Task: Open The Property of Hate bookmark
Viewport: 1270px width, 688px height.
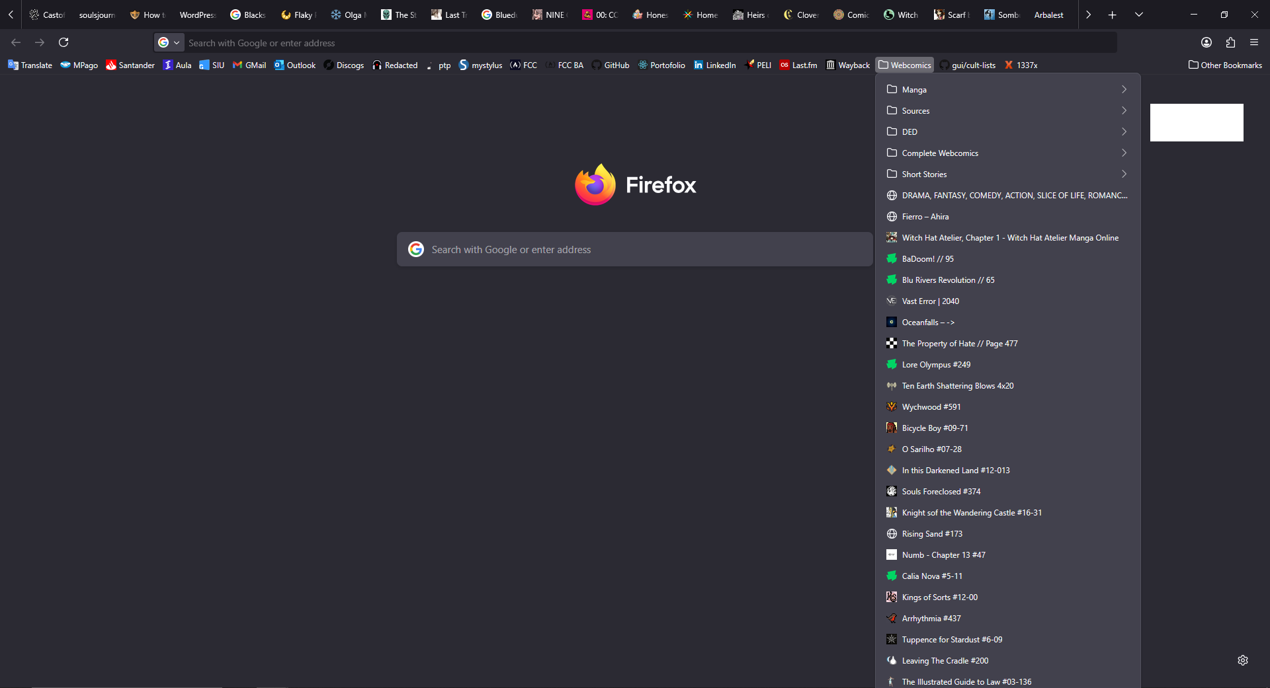Action: click(1008, 343)
